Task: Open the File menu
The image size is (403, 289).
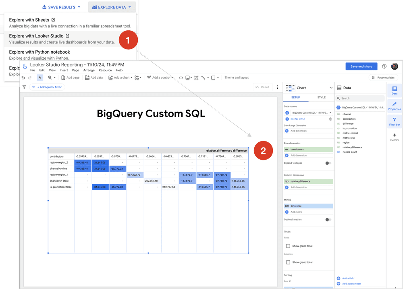Action: (33, 70)
